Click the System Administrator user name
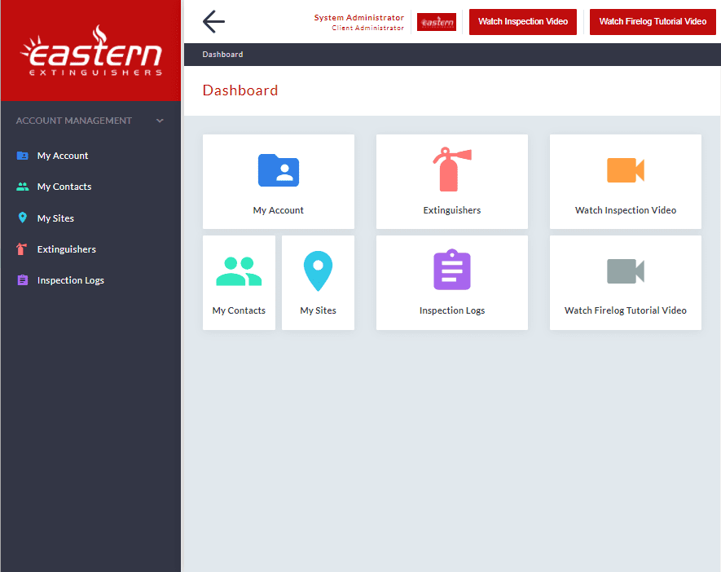Viewport: 721px width, 572px height. point(358,18)
